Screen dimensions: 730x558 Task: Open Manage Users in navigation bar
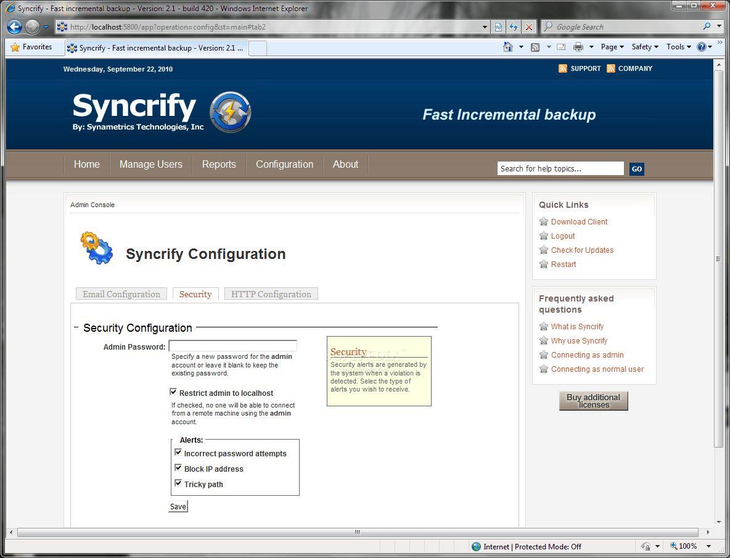[151, 164]
